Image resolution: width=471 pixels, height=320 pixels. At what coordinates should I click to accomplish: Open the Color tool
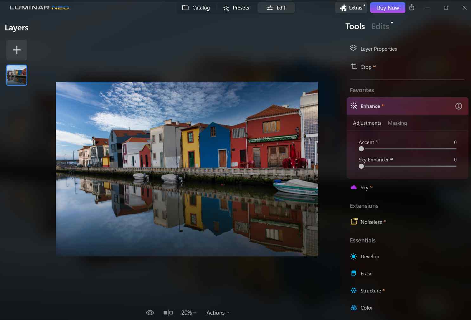366,308
